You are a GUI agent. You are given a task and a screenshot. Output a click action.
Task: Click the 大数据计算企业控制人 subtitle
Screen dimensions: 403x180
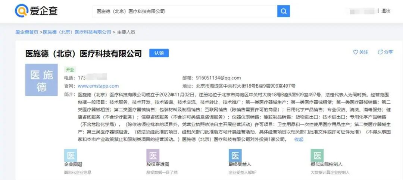[330, 173]
